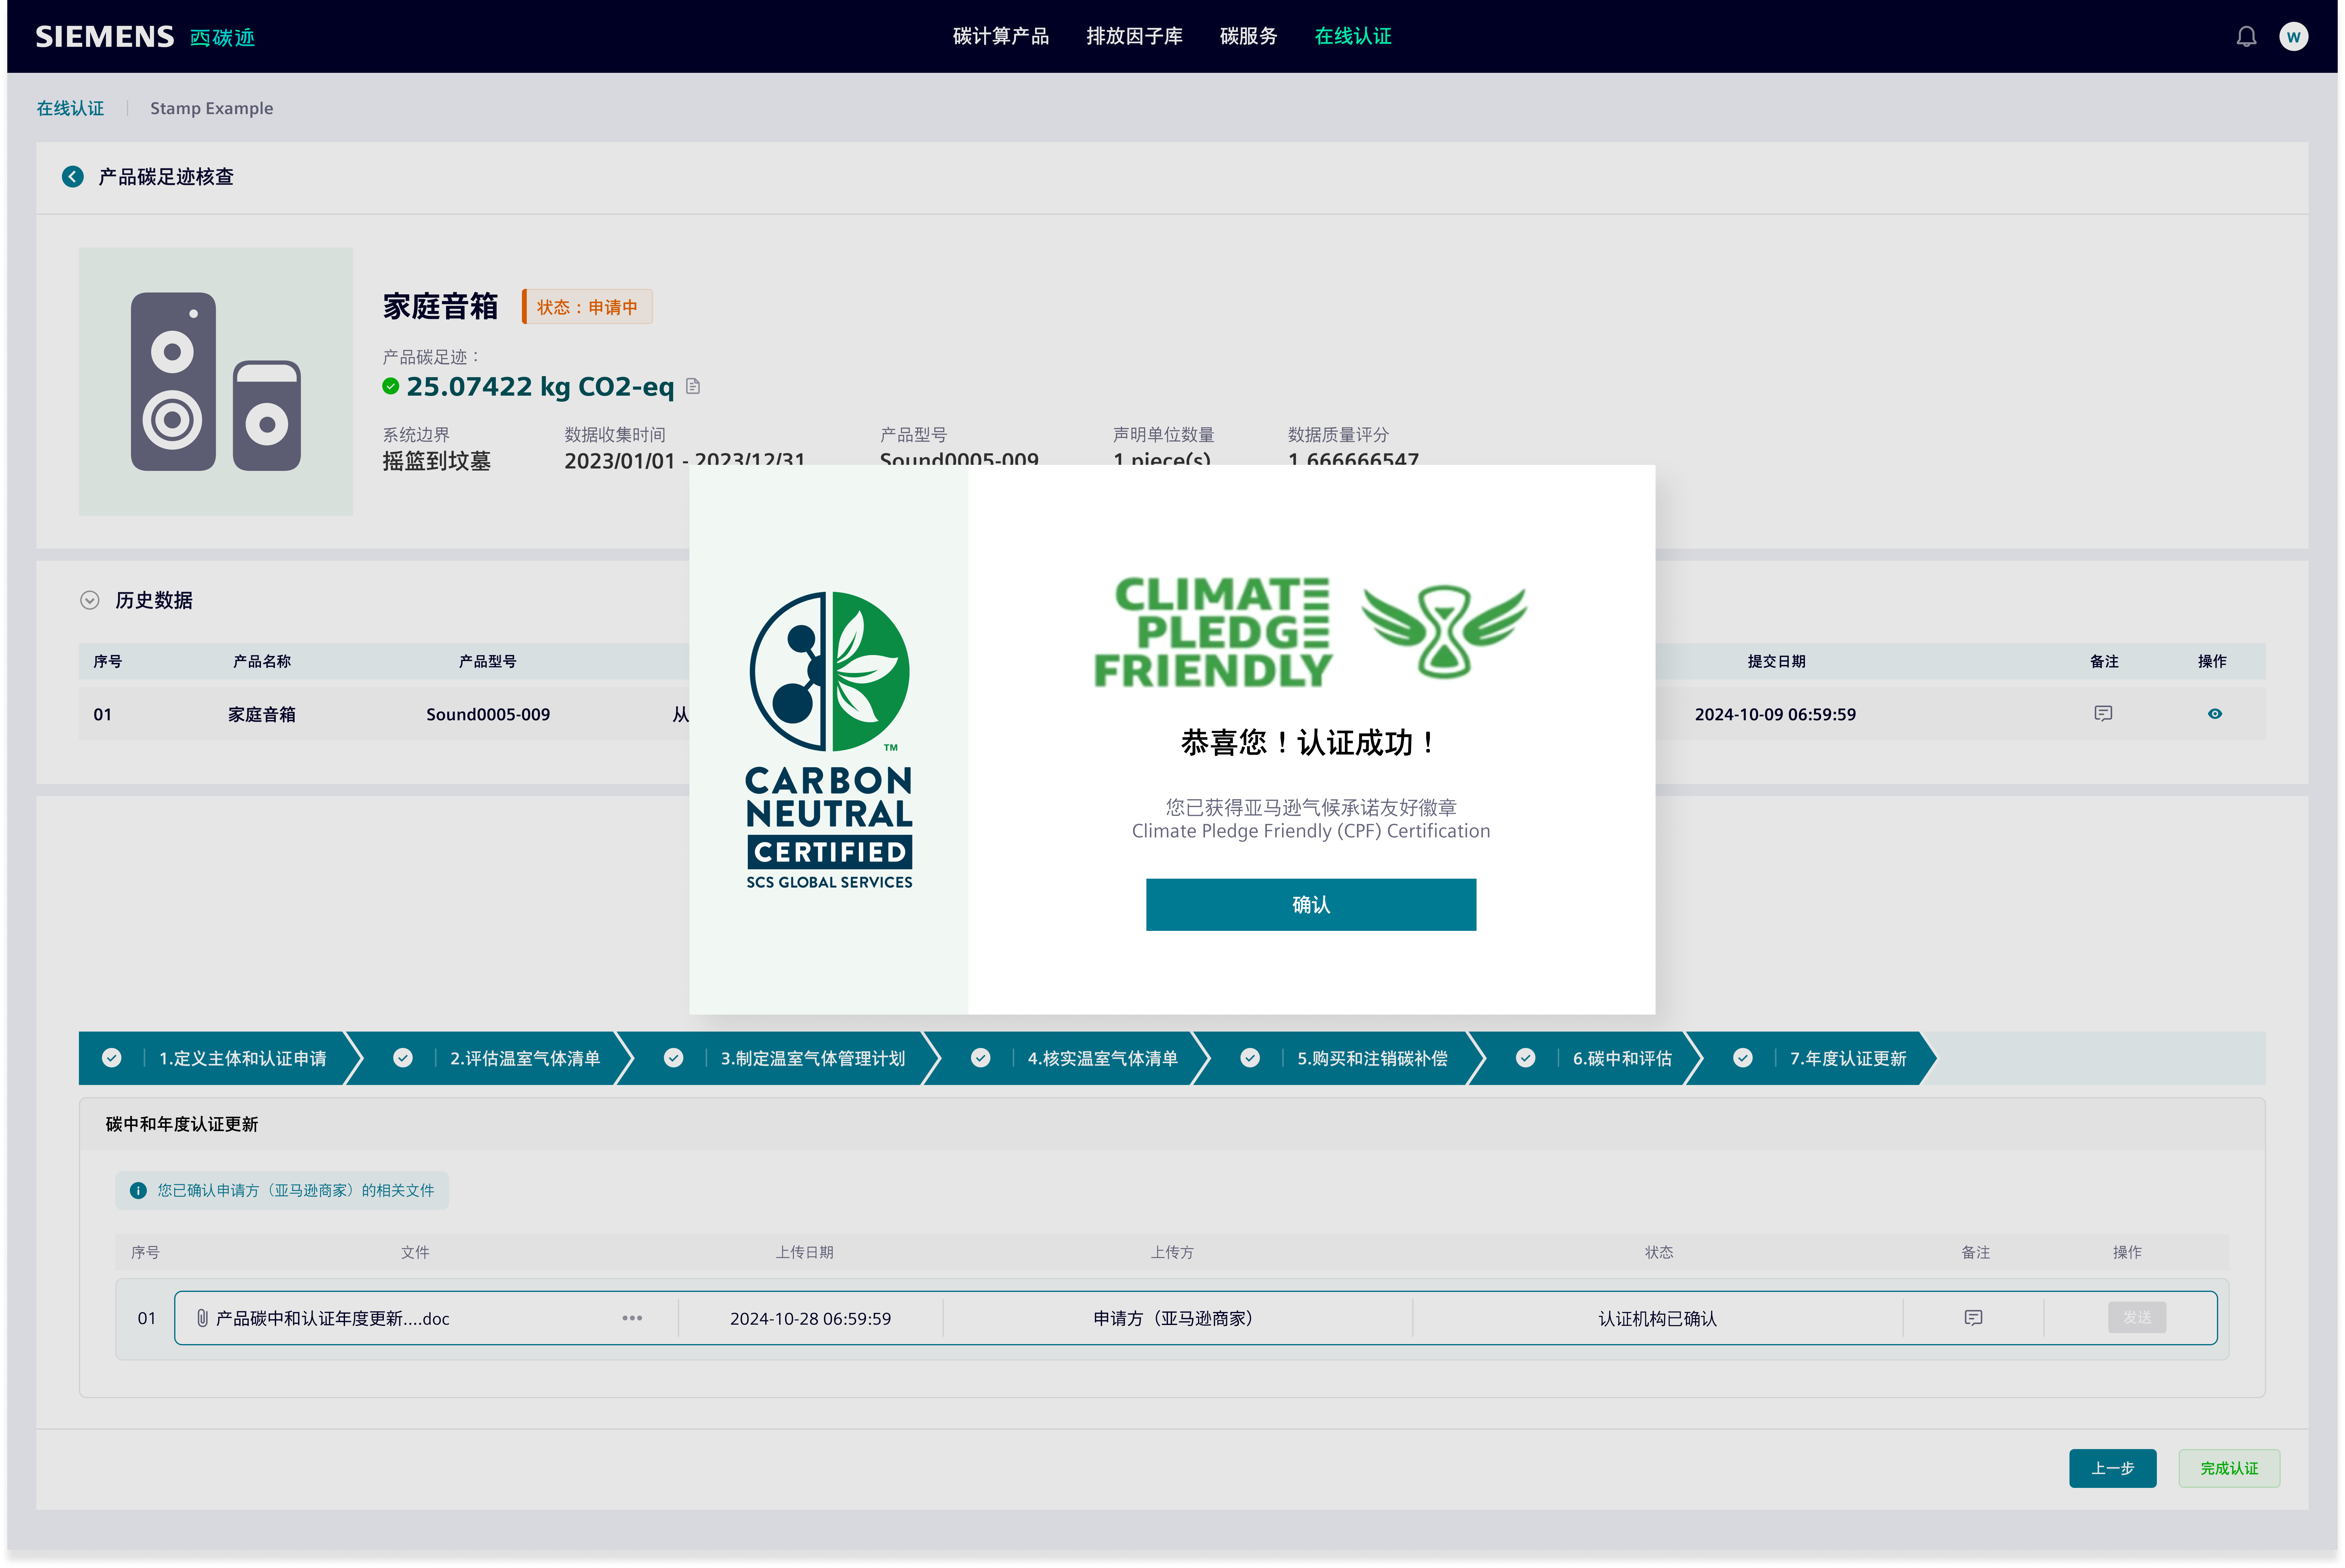Go to 在线认证 breadcrumb link
Screen dimensions: 2345x1568
(x=70, y=108)
